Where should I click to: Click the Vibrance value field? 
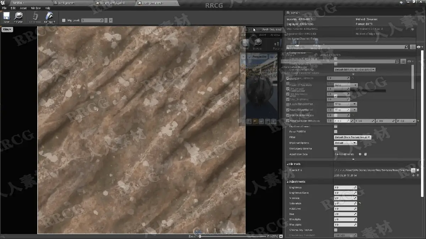(345, 198)
